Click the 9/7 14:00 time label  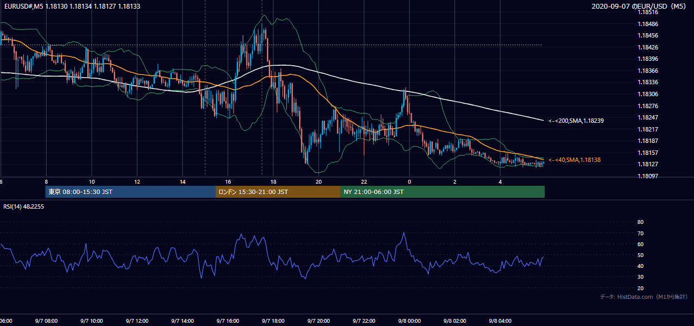tap(182, 321)
